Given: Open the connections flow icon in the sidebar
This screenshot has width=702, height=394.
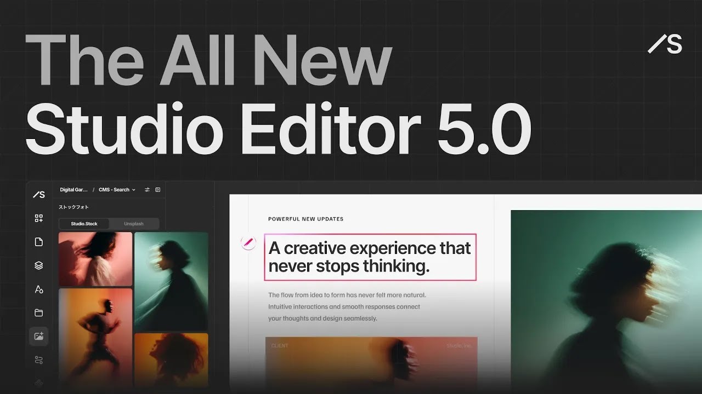Looking at the screenshot, I should click(x=38, y=360).
